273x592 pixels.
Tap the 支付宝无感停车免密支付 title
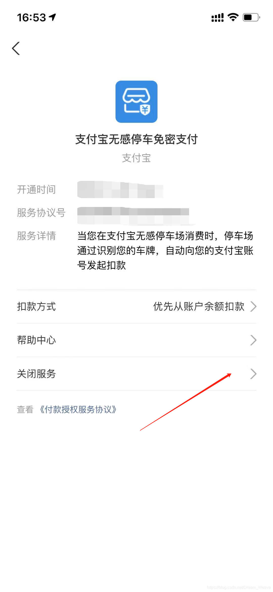coord(136,139)
